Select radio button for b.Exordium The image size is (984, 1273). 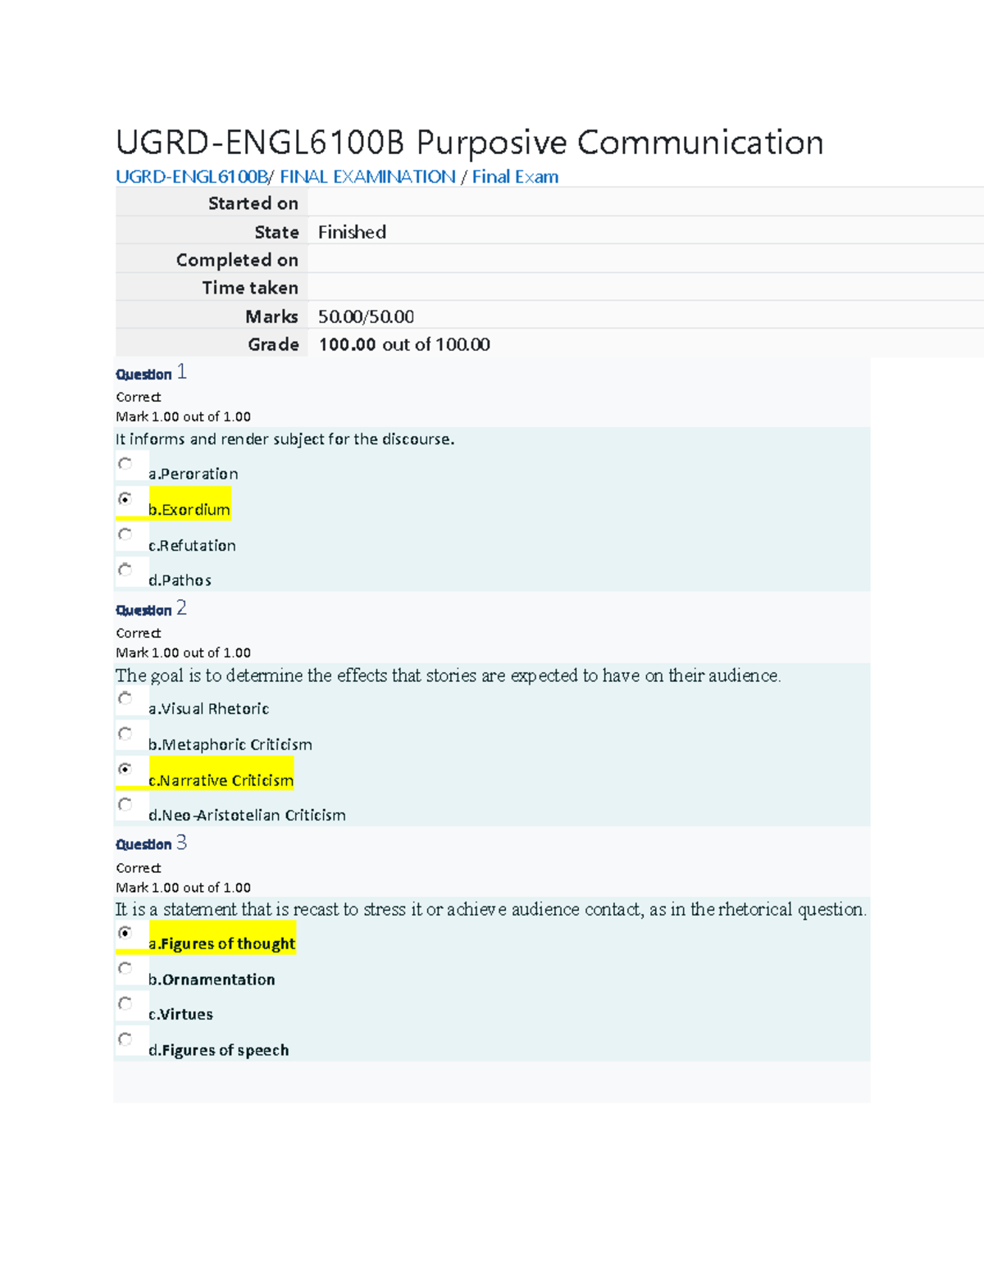(125, 499)
